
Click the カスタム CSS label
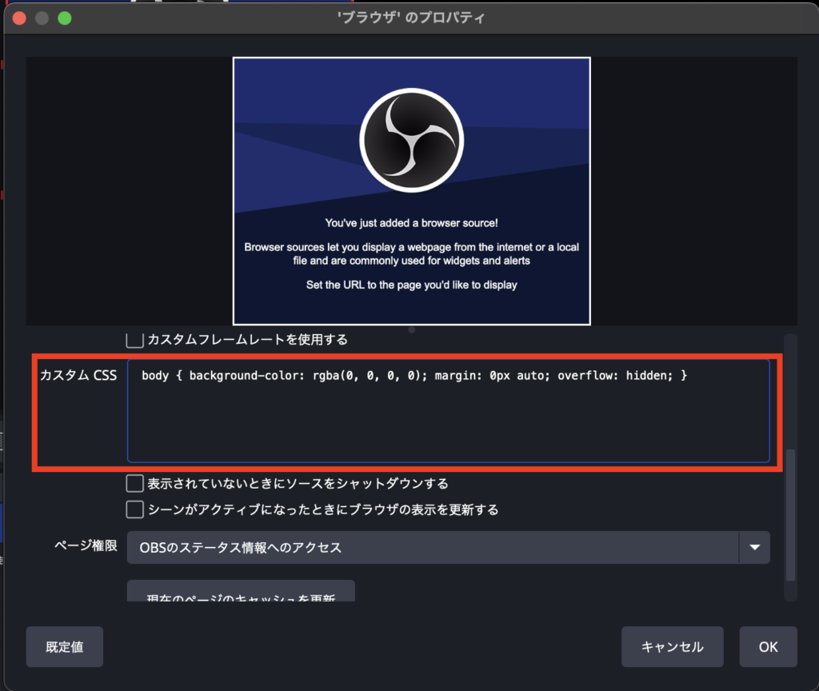coord(78,375)
